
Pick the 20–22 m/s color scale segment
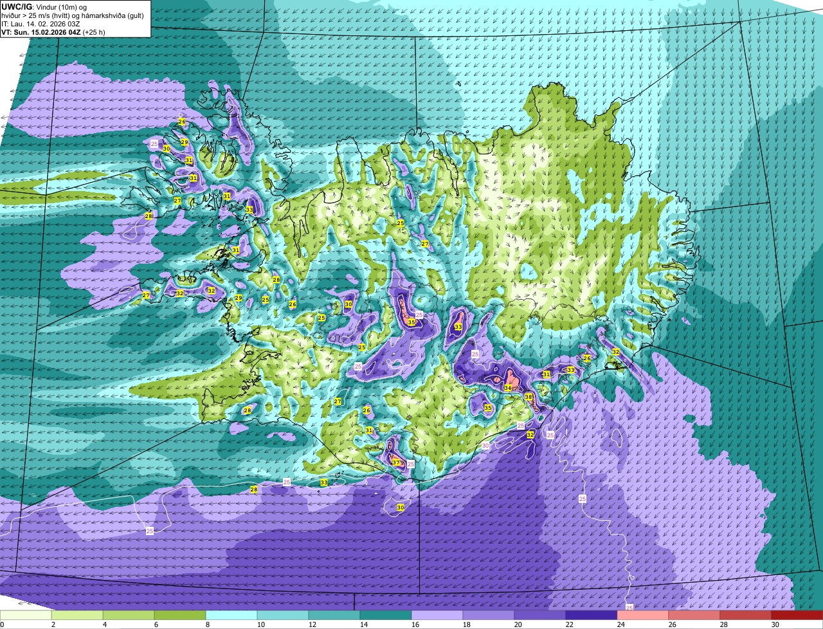tap(540, 615)
